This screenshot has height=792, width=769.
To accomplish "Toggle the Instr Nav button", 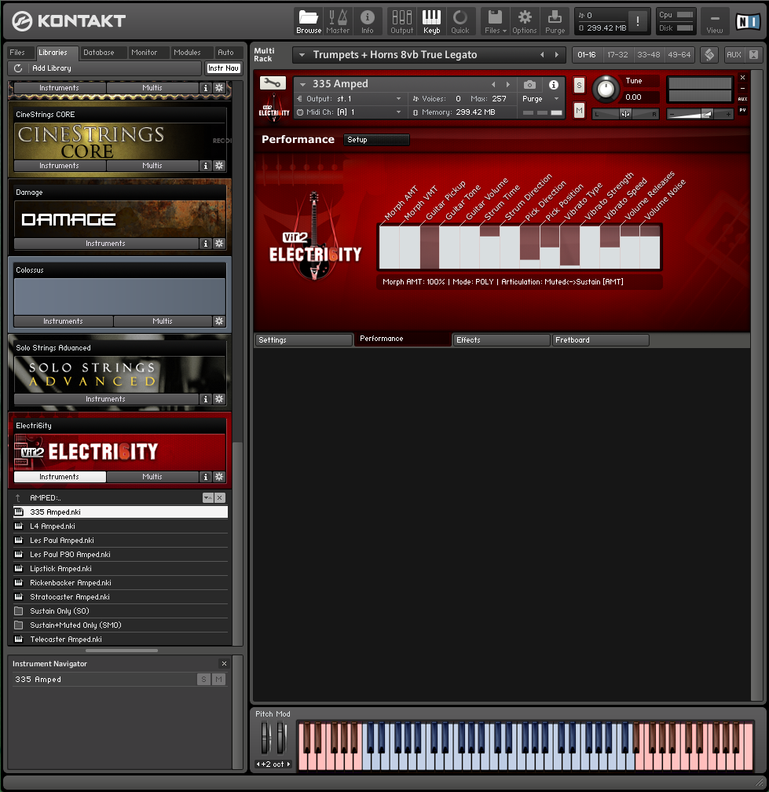I will pos(223,68).
